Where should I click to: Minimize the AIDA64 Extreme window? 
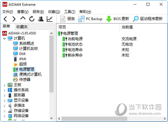tap(135, 4)
